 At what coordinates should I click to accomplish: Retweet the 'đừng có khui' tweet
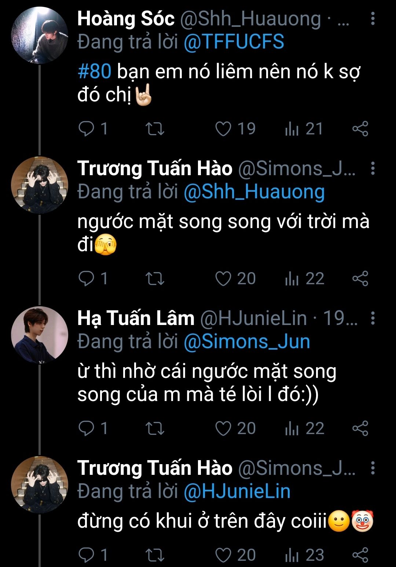pos(155,555)
